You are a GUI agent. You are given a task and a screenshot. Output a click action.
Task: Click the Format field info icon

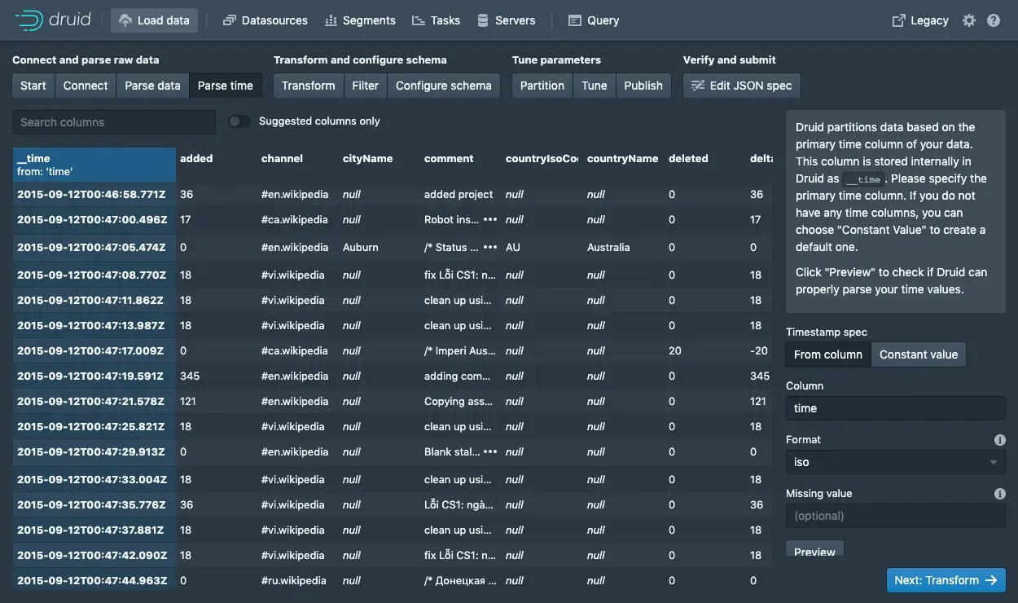pos(1000,440)
